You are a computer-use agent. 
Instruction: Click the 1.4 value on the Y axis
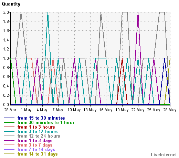point(6,40)
